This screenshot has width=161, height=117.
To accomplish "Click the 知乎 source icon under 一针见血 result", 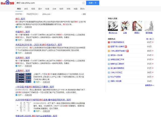I will pyautogui.click(x=16, y=95).
